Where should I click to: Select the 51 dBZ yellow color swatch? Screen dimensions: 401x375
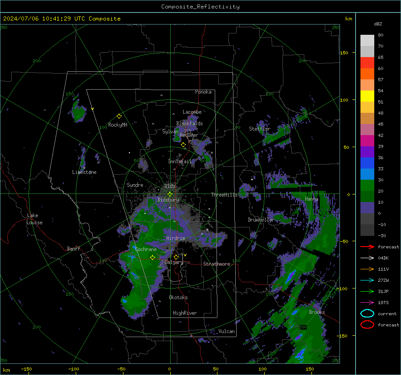pyautogui.click(x=367, y=96)
